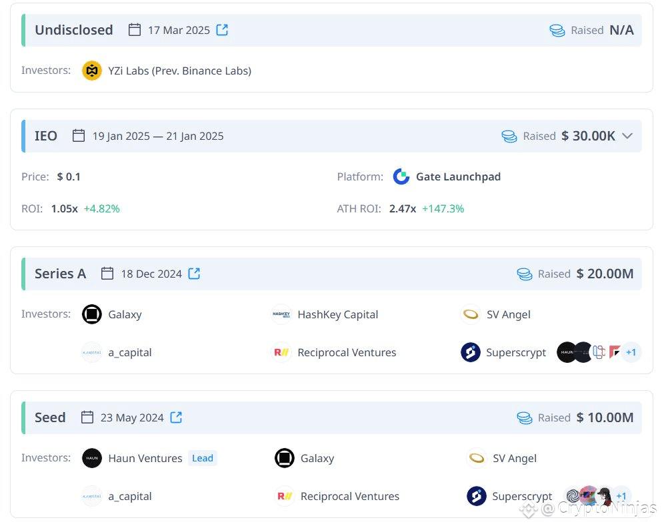Open Superscrypt investor in Seed round
This screenshot has height=526, width=662.
[x=522, y=497]
